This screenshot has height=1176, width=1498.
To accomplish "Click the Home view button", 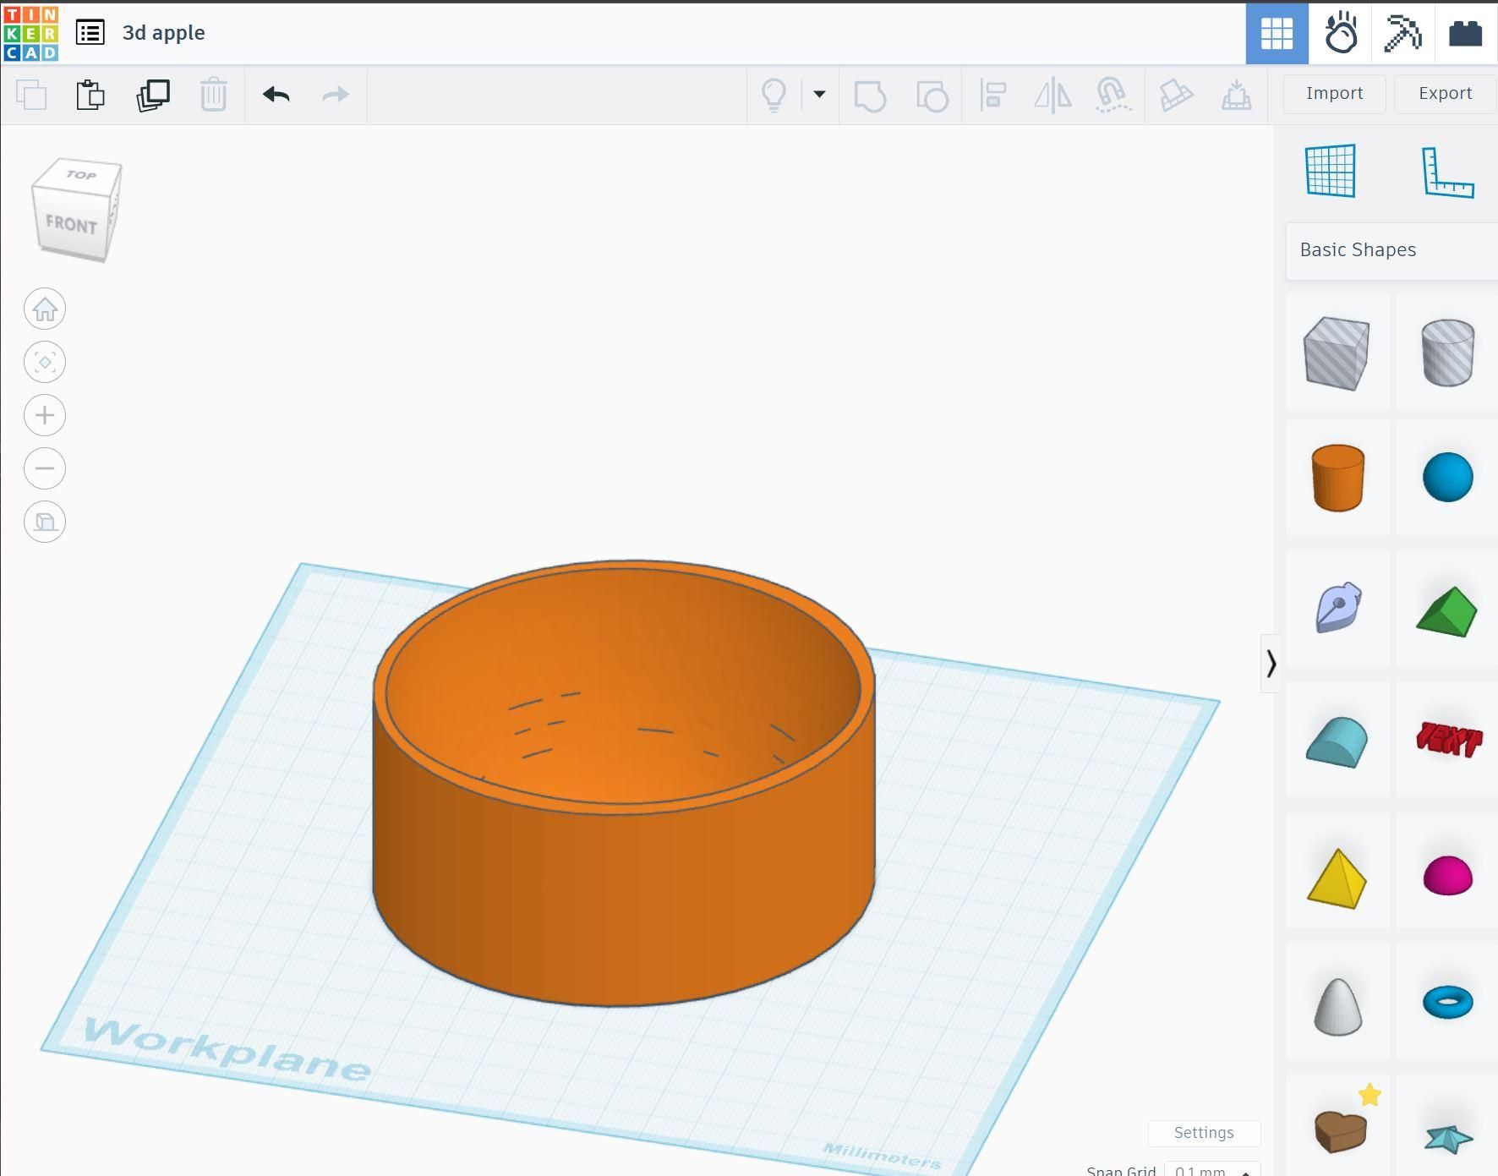I will [x=45, y=309].
